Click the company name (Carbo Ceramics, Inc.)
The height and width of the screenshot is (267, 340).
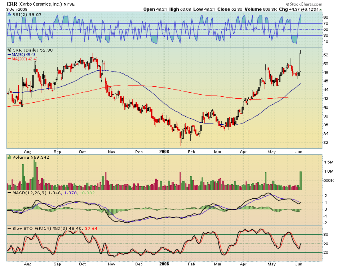40,4
